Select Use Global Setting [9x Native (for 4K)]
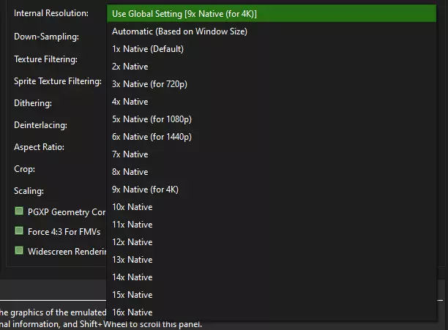The width and height of the screenshot is (448, 330). pyautogui.click(x=272, y=13)
